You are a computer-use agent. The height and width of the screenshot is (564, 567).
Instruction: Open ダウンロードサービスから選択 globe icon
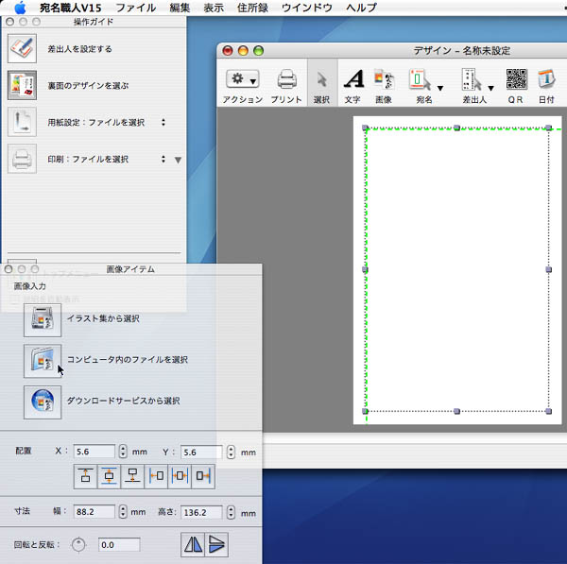[43, 402]
